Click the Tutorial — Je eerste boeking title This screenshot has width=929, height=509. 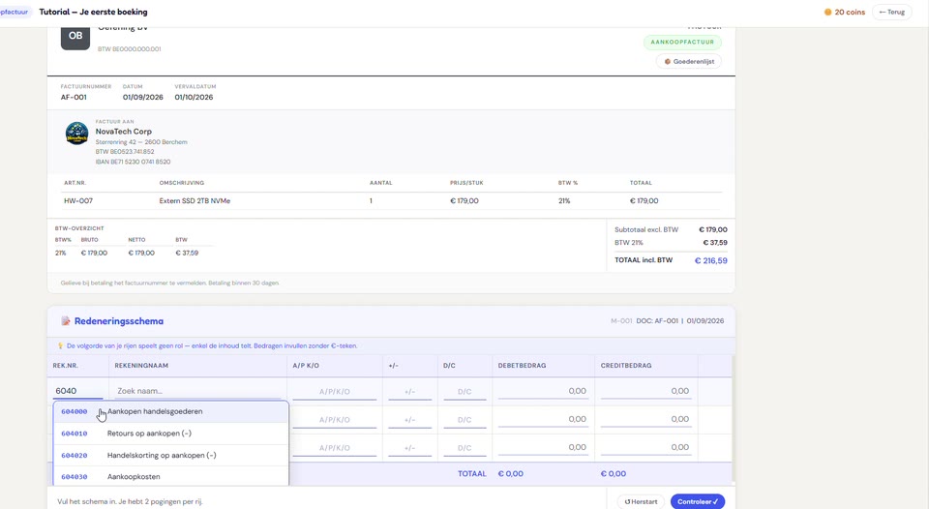click(x=94, y=12)
